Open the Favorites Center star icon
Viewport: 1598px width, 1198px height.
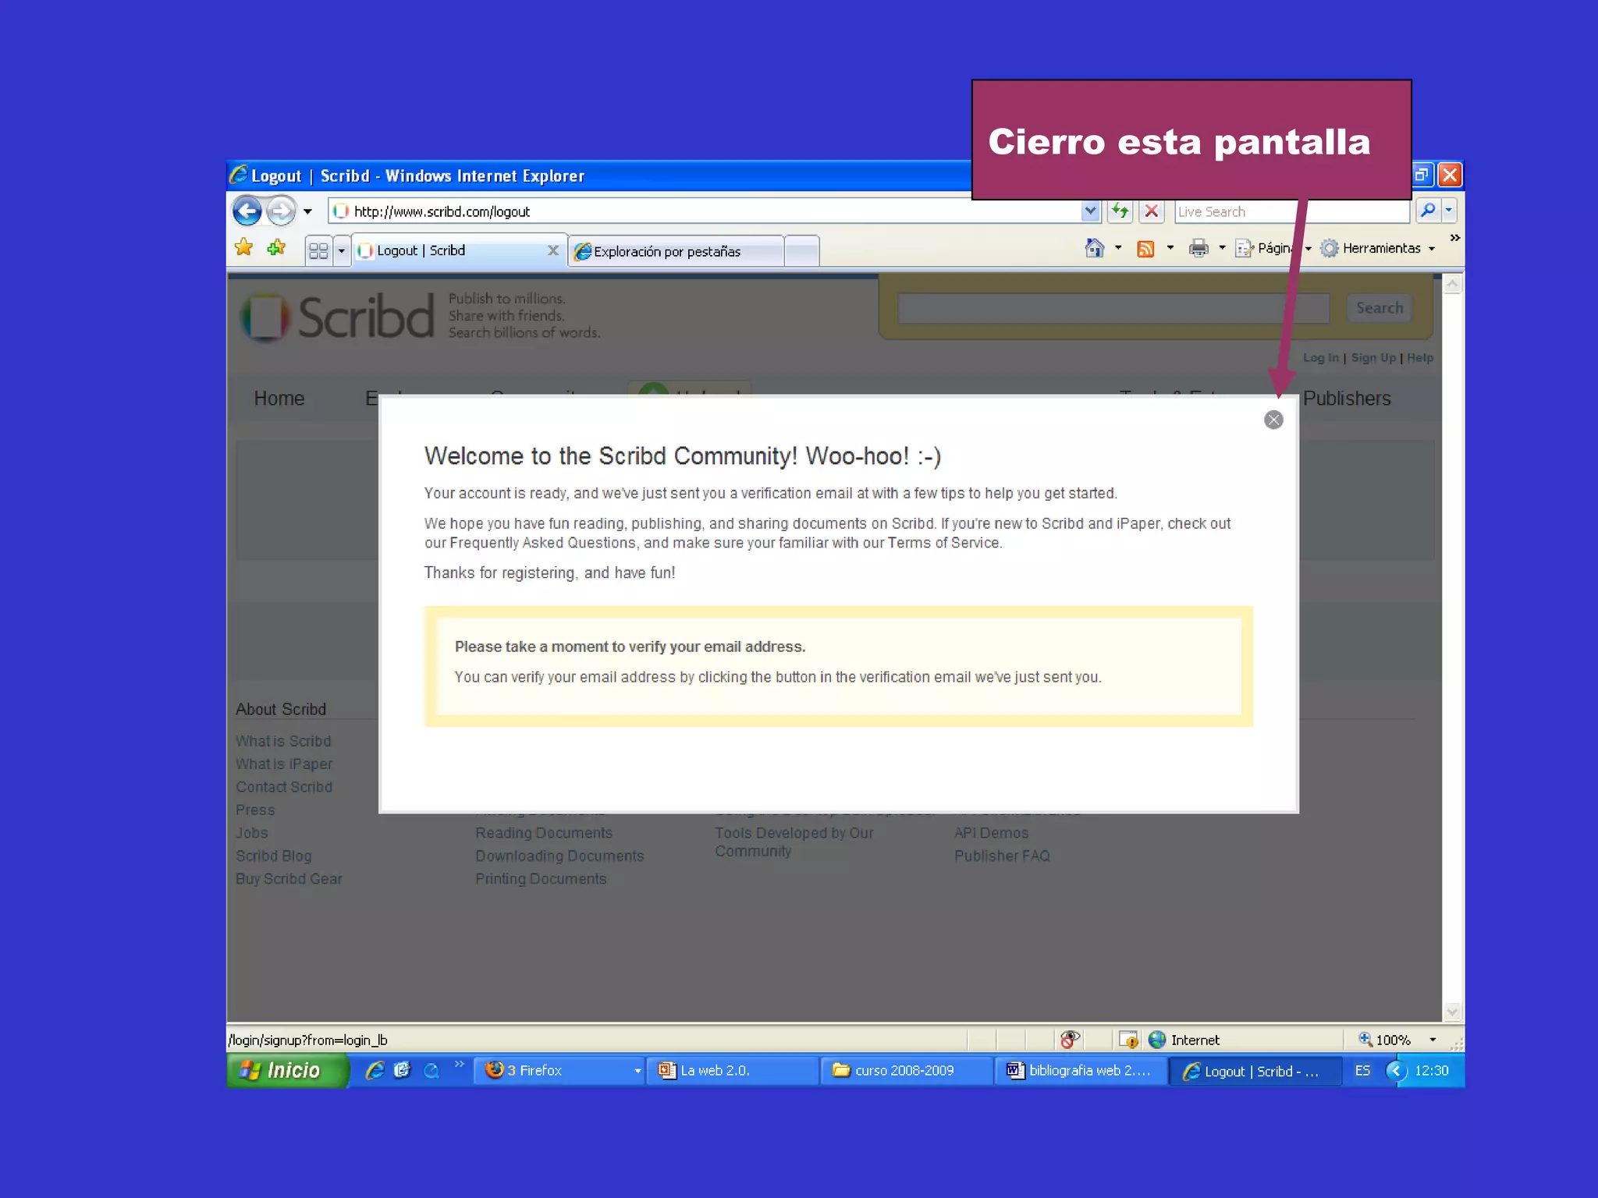[243, 248]
